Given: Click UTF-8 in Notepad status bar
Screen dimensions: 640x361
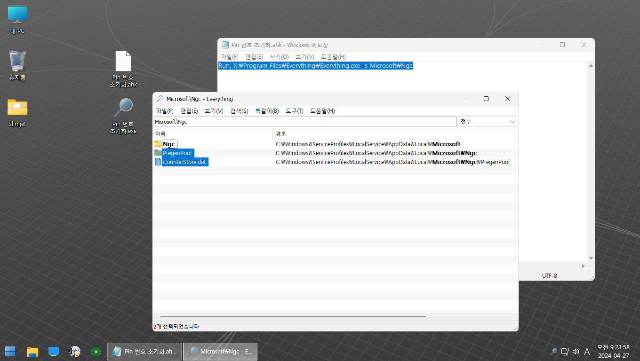Looking at the screenshot, I should (x=550, y=275).
